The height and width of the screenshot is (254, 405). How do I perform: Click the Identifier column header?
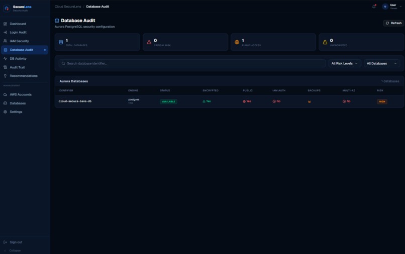coord(66,90)
